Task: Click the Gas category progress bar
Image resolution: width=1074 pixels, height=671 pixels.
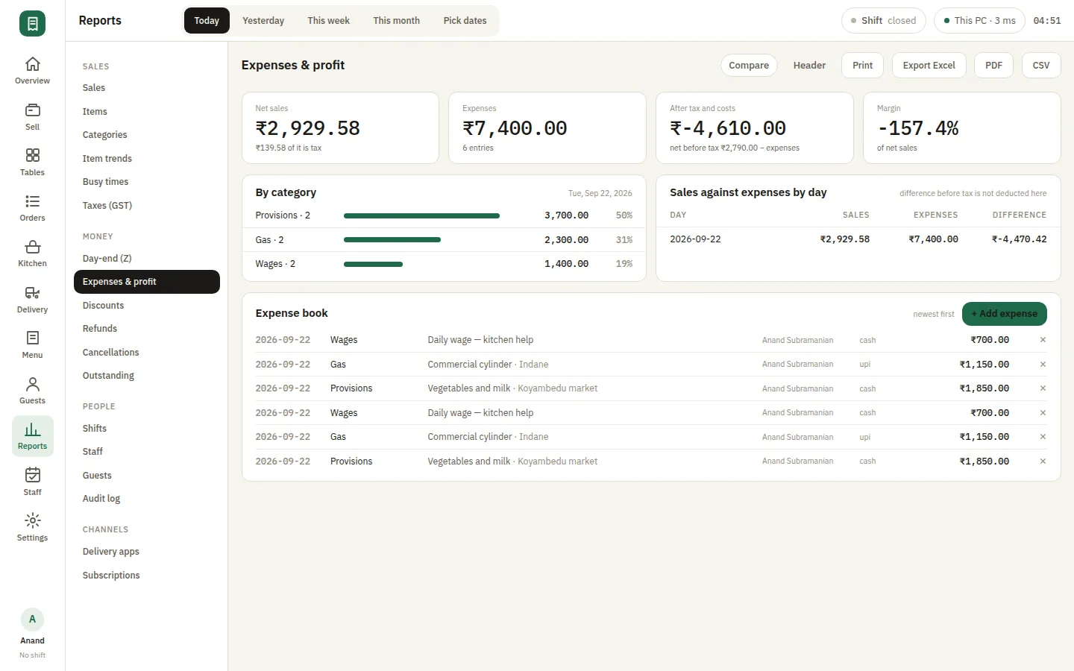Action: click(x=392, y=240)
